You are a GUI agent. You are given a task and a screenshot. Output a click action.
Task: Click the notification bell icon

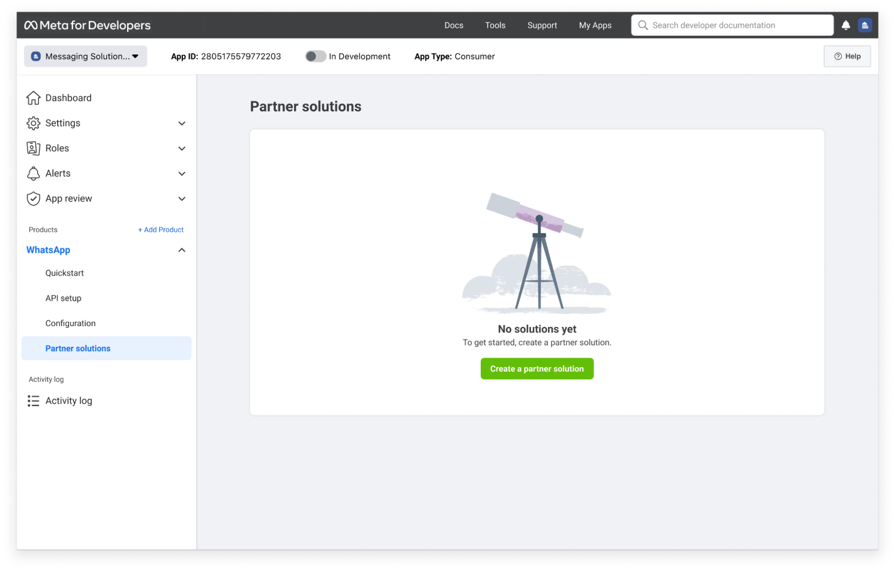pyautogui.click(x=847, y=25)
